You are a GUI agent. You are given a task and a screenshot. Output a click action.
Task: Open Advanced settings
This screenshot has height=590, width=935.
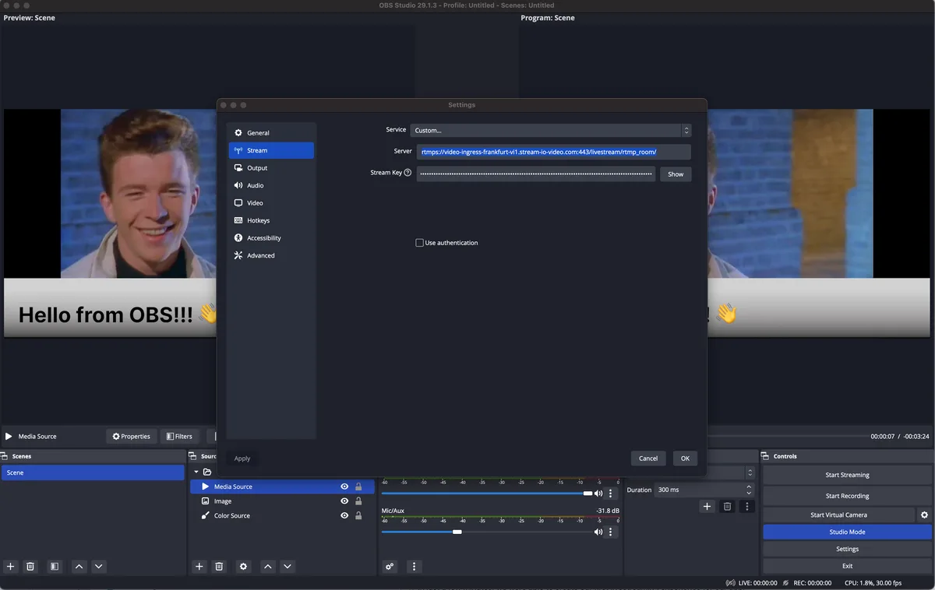[x=272, y=255]
